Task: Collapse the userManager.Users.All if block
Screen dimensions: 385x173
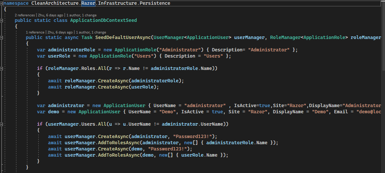Action: pyautogui.click(x=1, y=124)
